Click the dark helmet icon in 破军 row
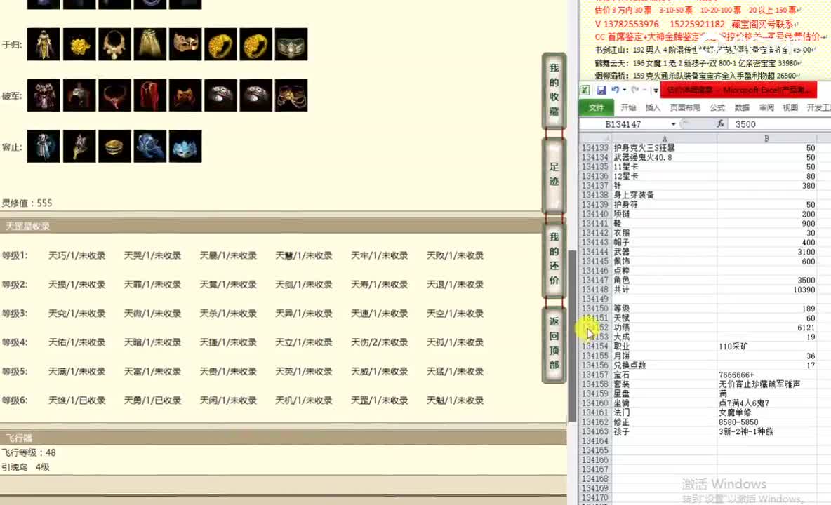 tap(79, 95)
